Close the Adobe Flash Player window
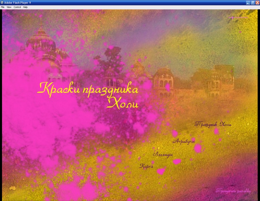260x201 pixels. click(x=257, y=3)
